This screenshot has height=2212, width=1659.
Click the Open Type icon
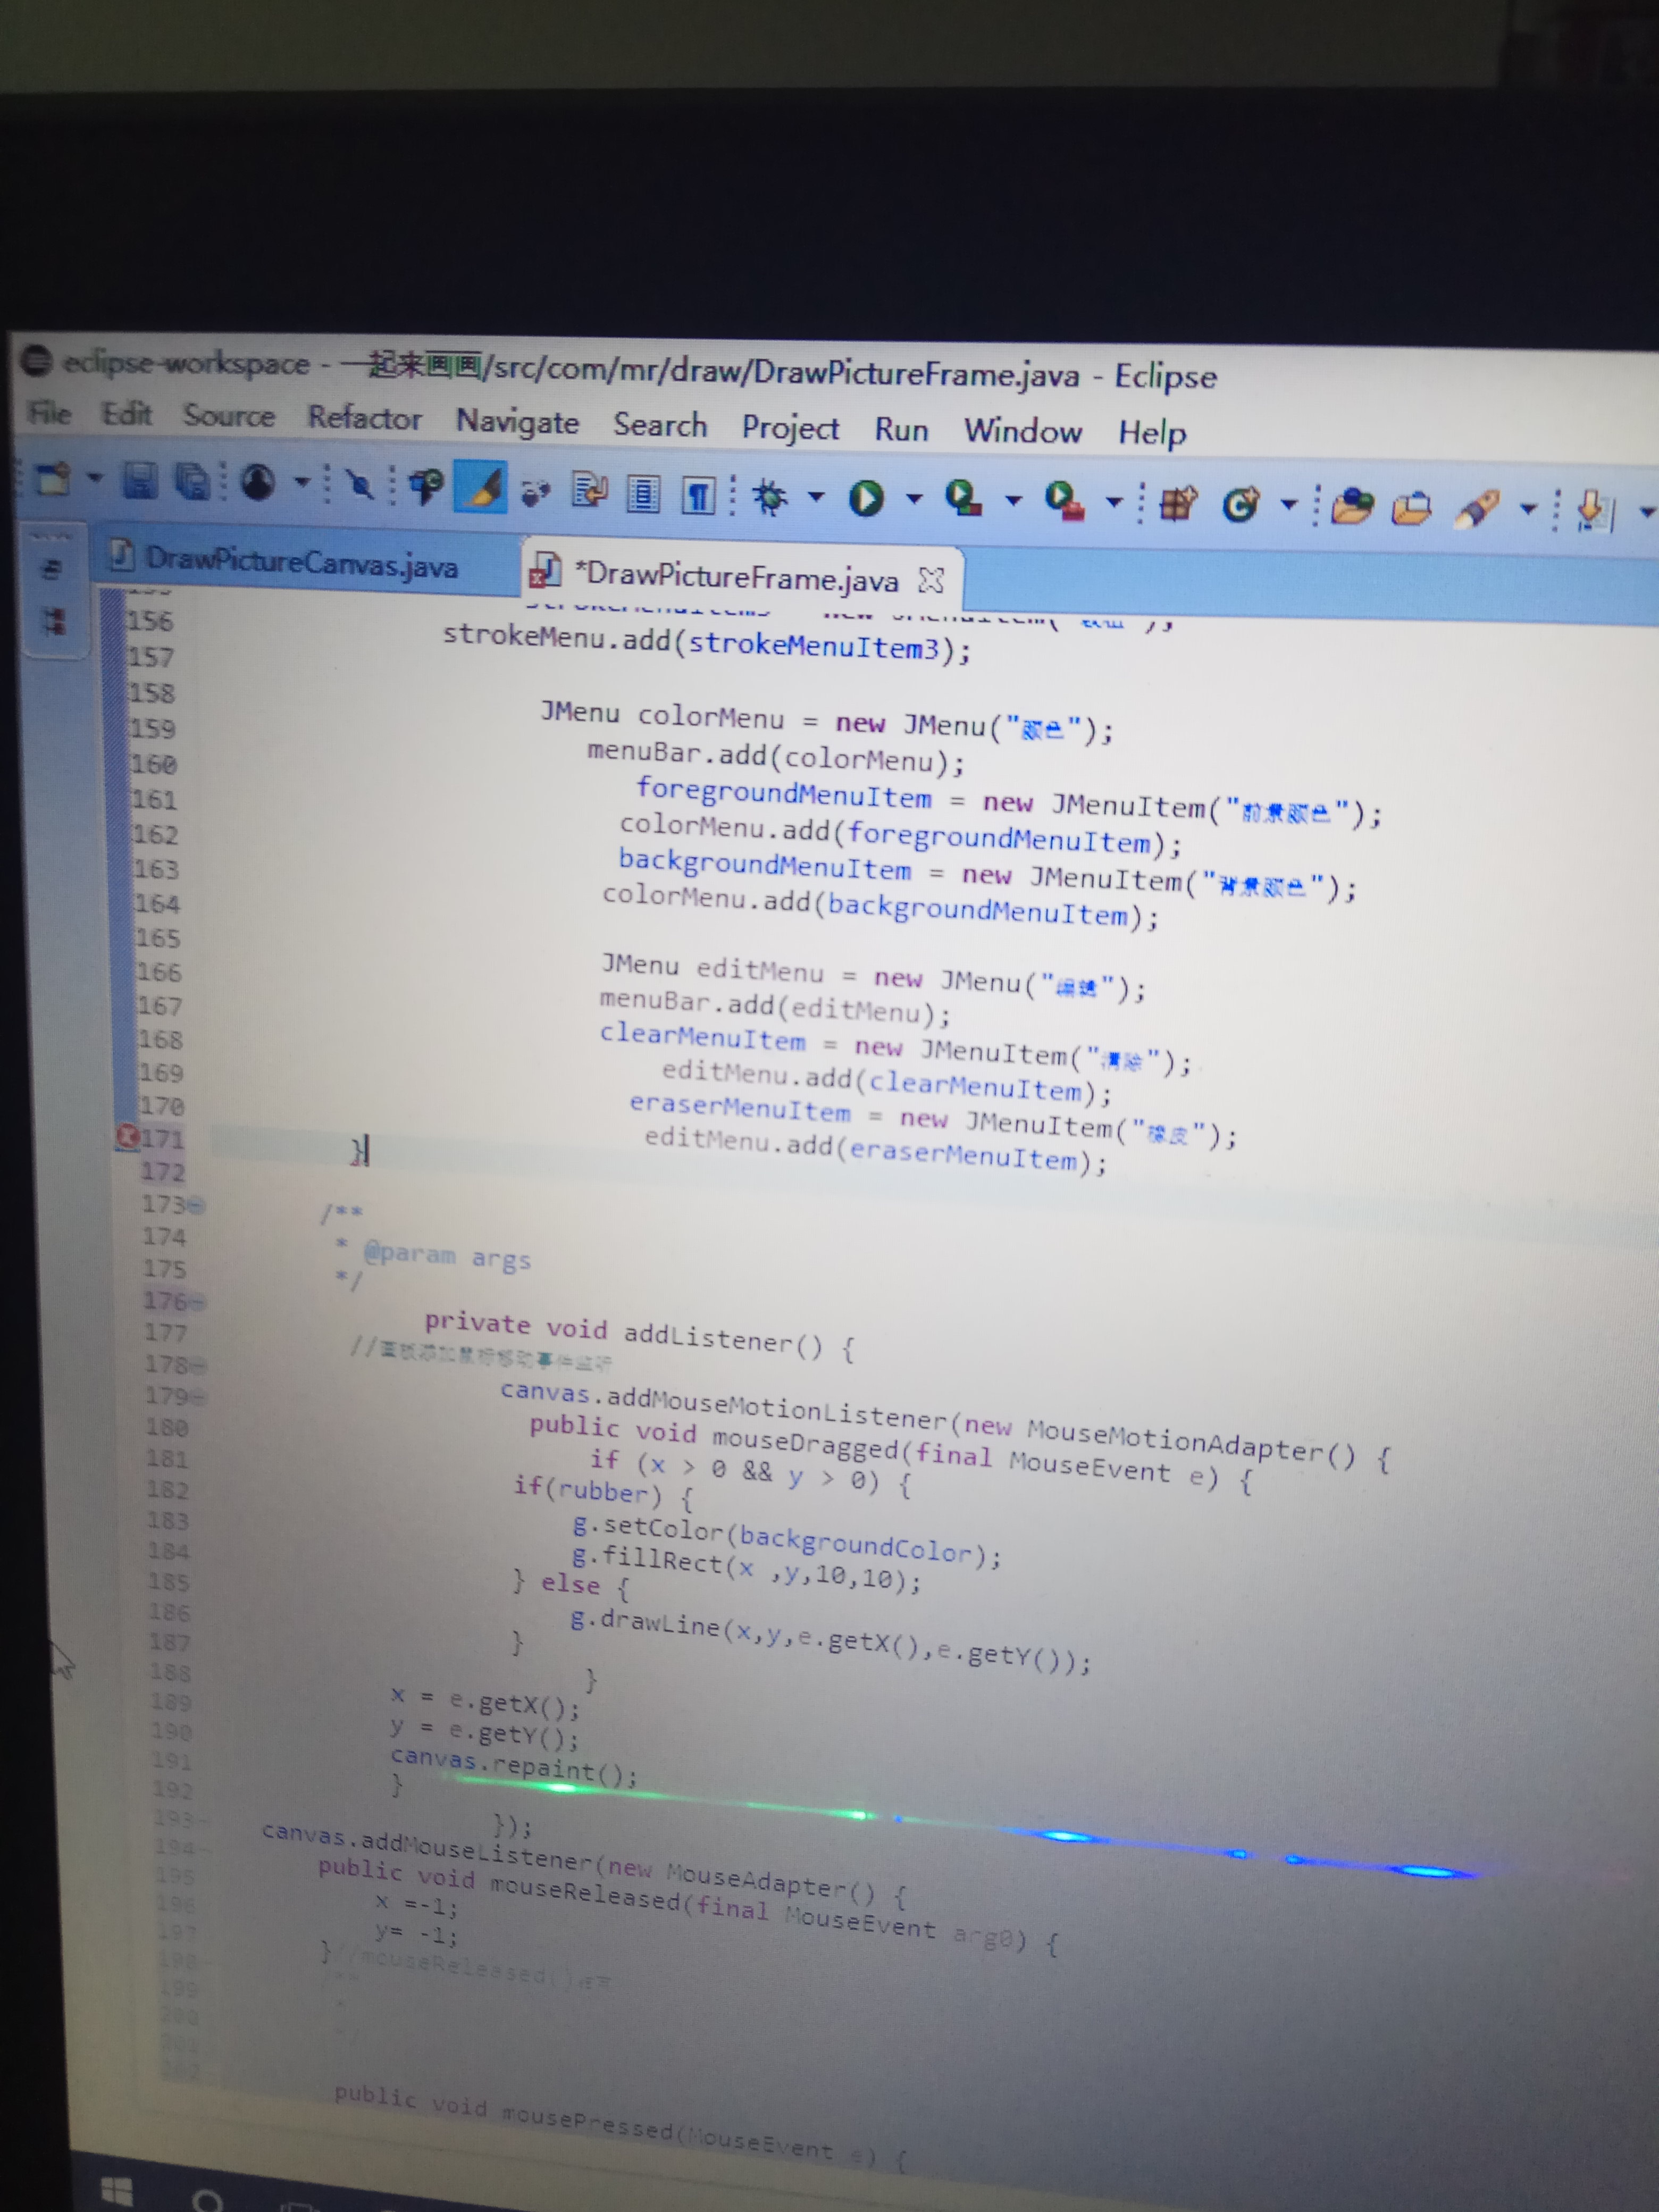tap(1353, 506)
